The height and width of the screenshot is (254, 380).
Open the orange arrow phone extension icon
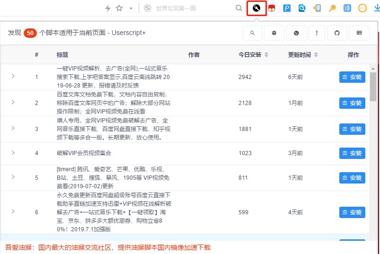pos(317,8)
